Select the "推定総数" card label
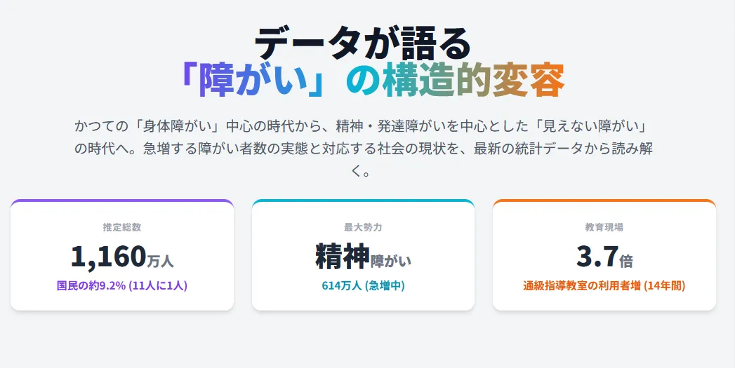 (x=122, y=227)
